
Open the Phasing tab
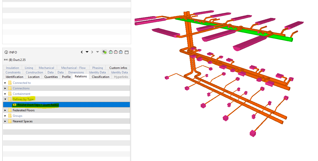98,68
